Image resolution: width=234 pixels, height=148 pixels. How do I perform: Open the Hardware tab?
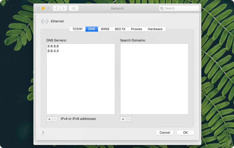pyautogui.click(x=155, y=29)
